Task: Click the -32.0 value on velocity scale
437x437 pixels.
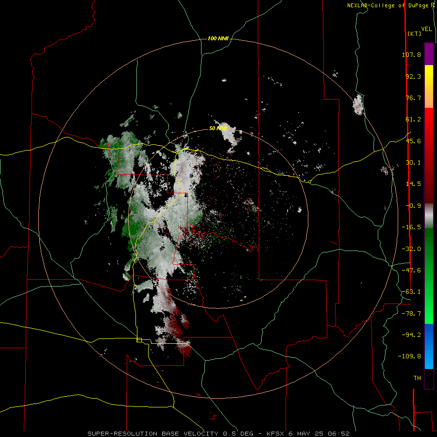Action: [x=411, y=249]
